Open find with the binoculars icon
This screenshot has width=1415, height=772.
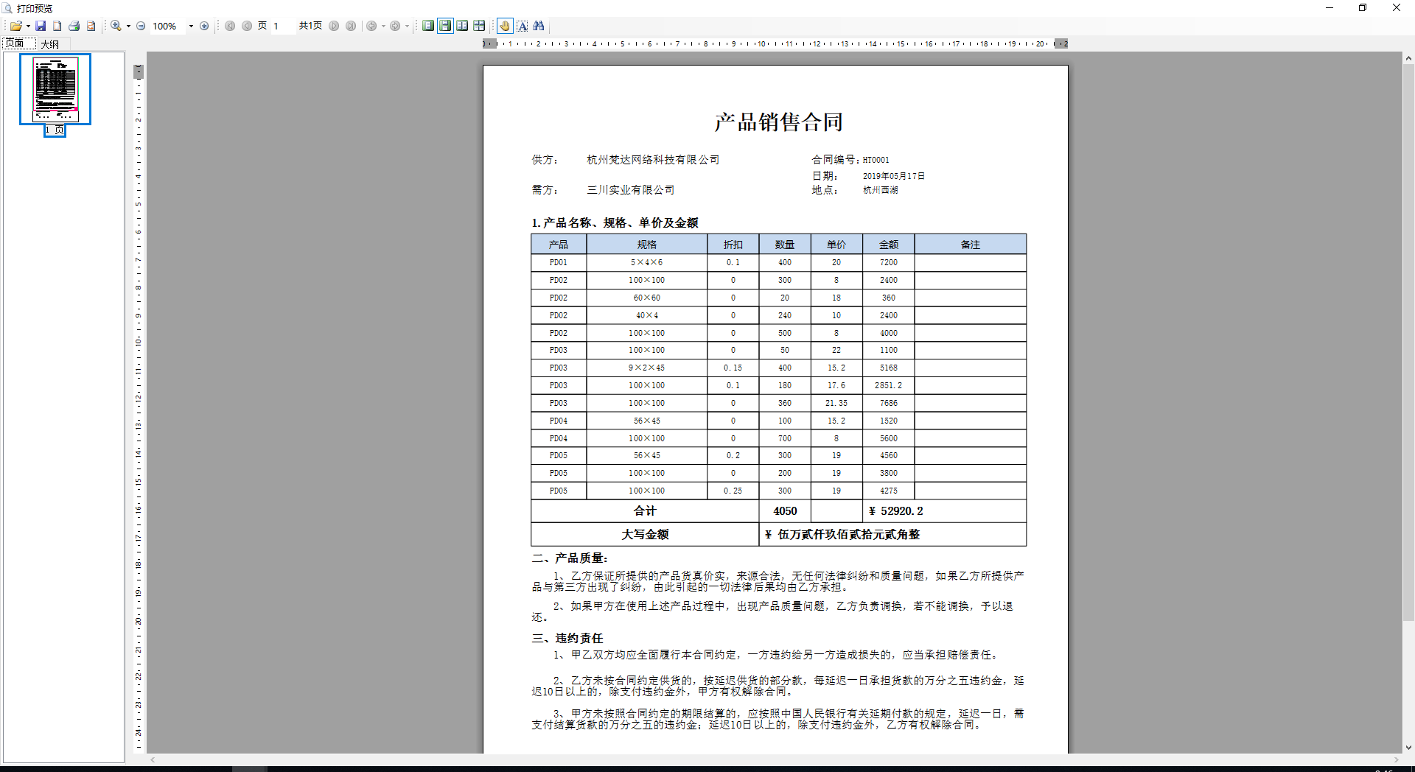[x=539, y=26]
